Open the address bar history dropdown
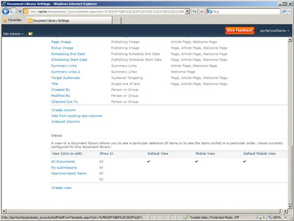 187,12
